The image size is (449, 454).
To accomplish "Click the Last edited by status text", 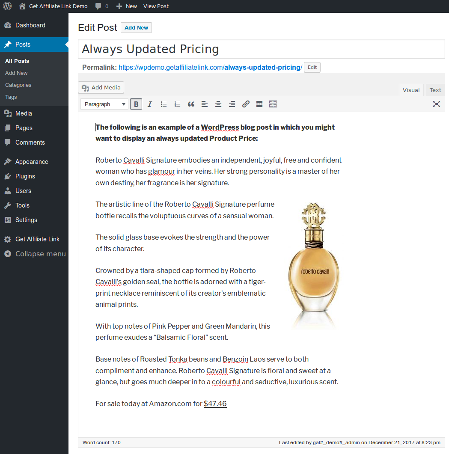I will [x=360, y=442].
